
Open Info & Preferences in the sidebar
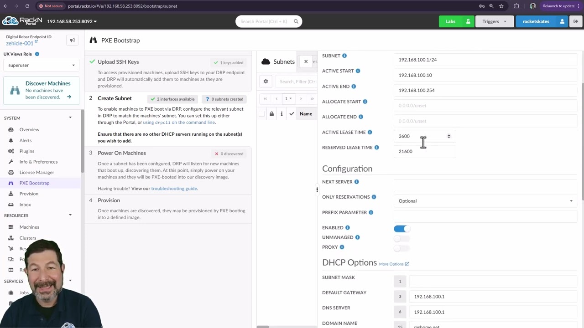tap(38, 162)
